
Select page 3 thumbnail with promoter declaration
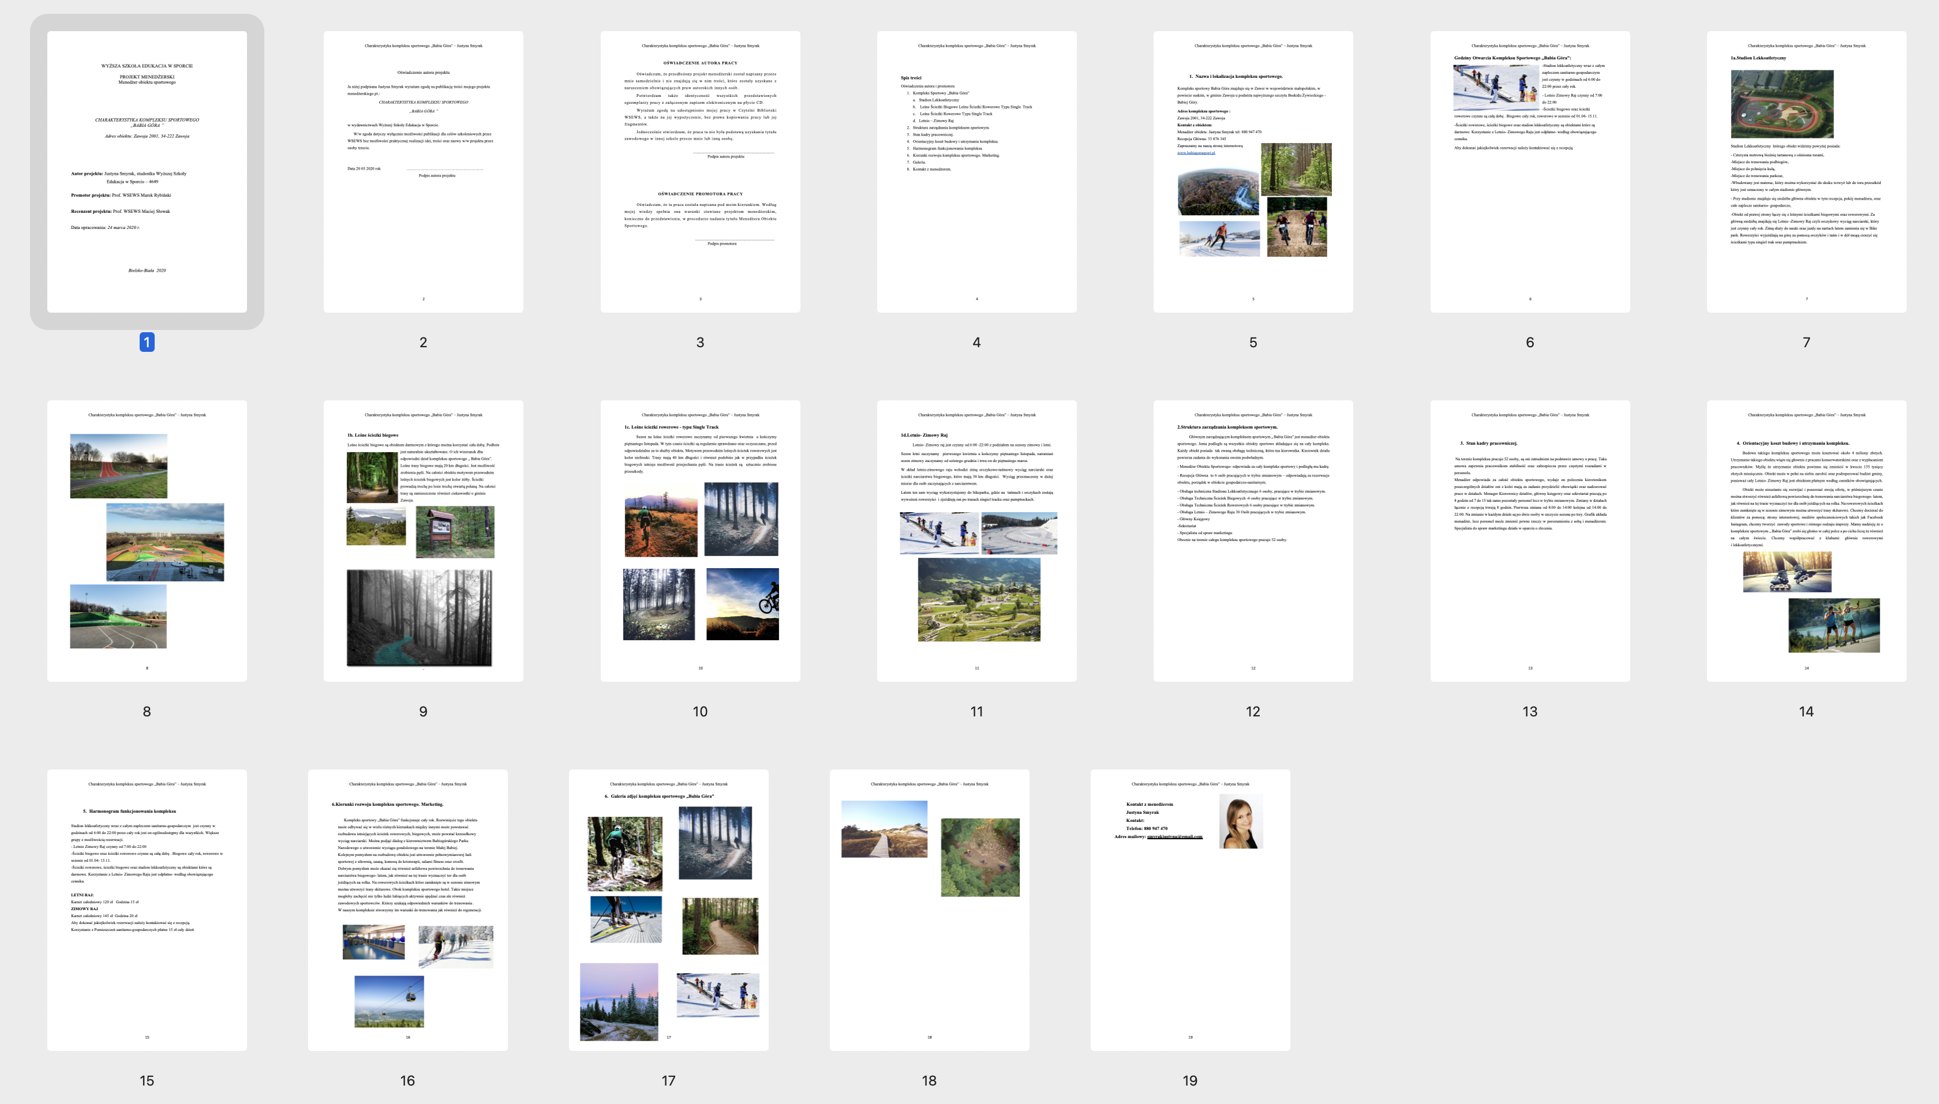click(699, 171)
